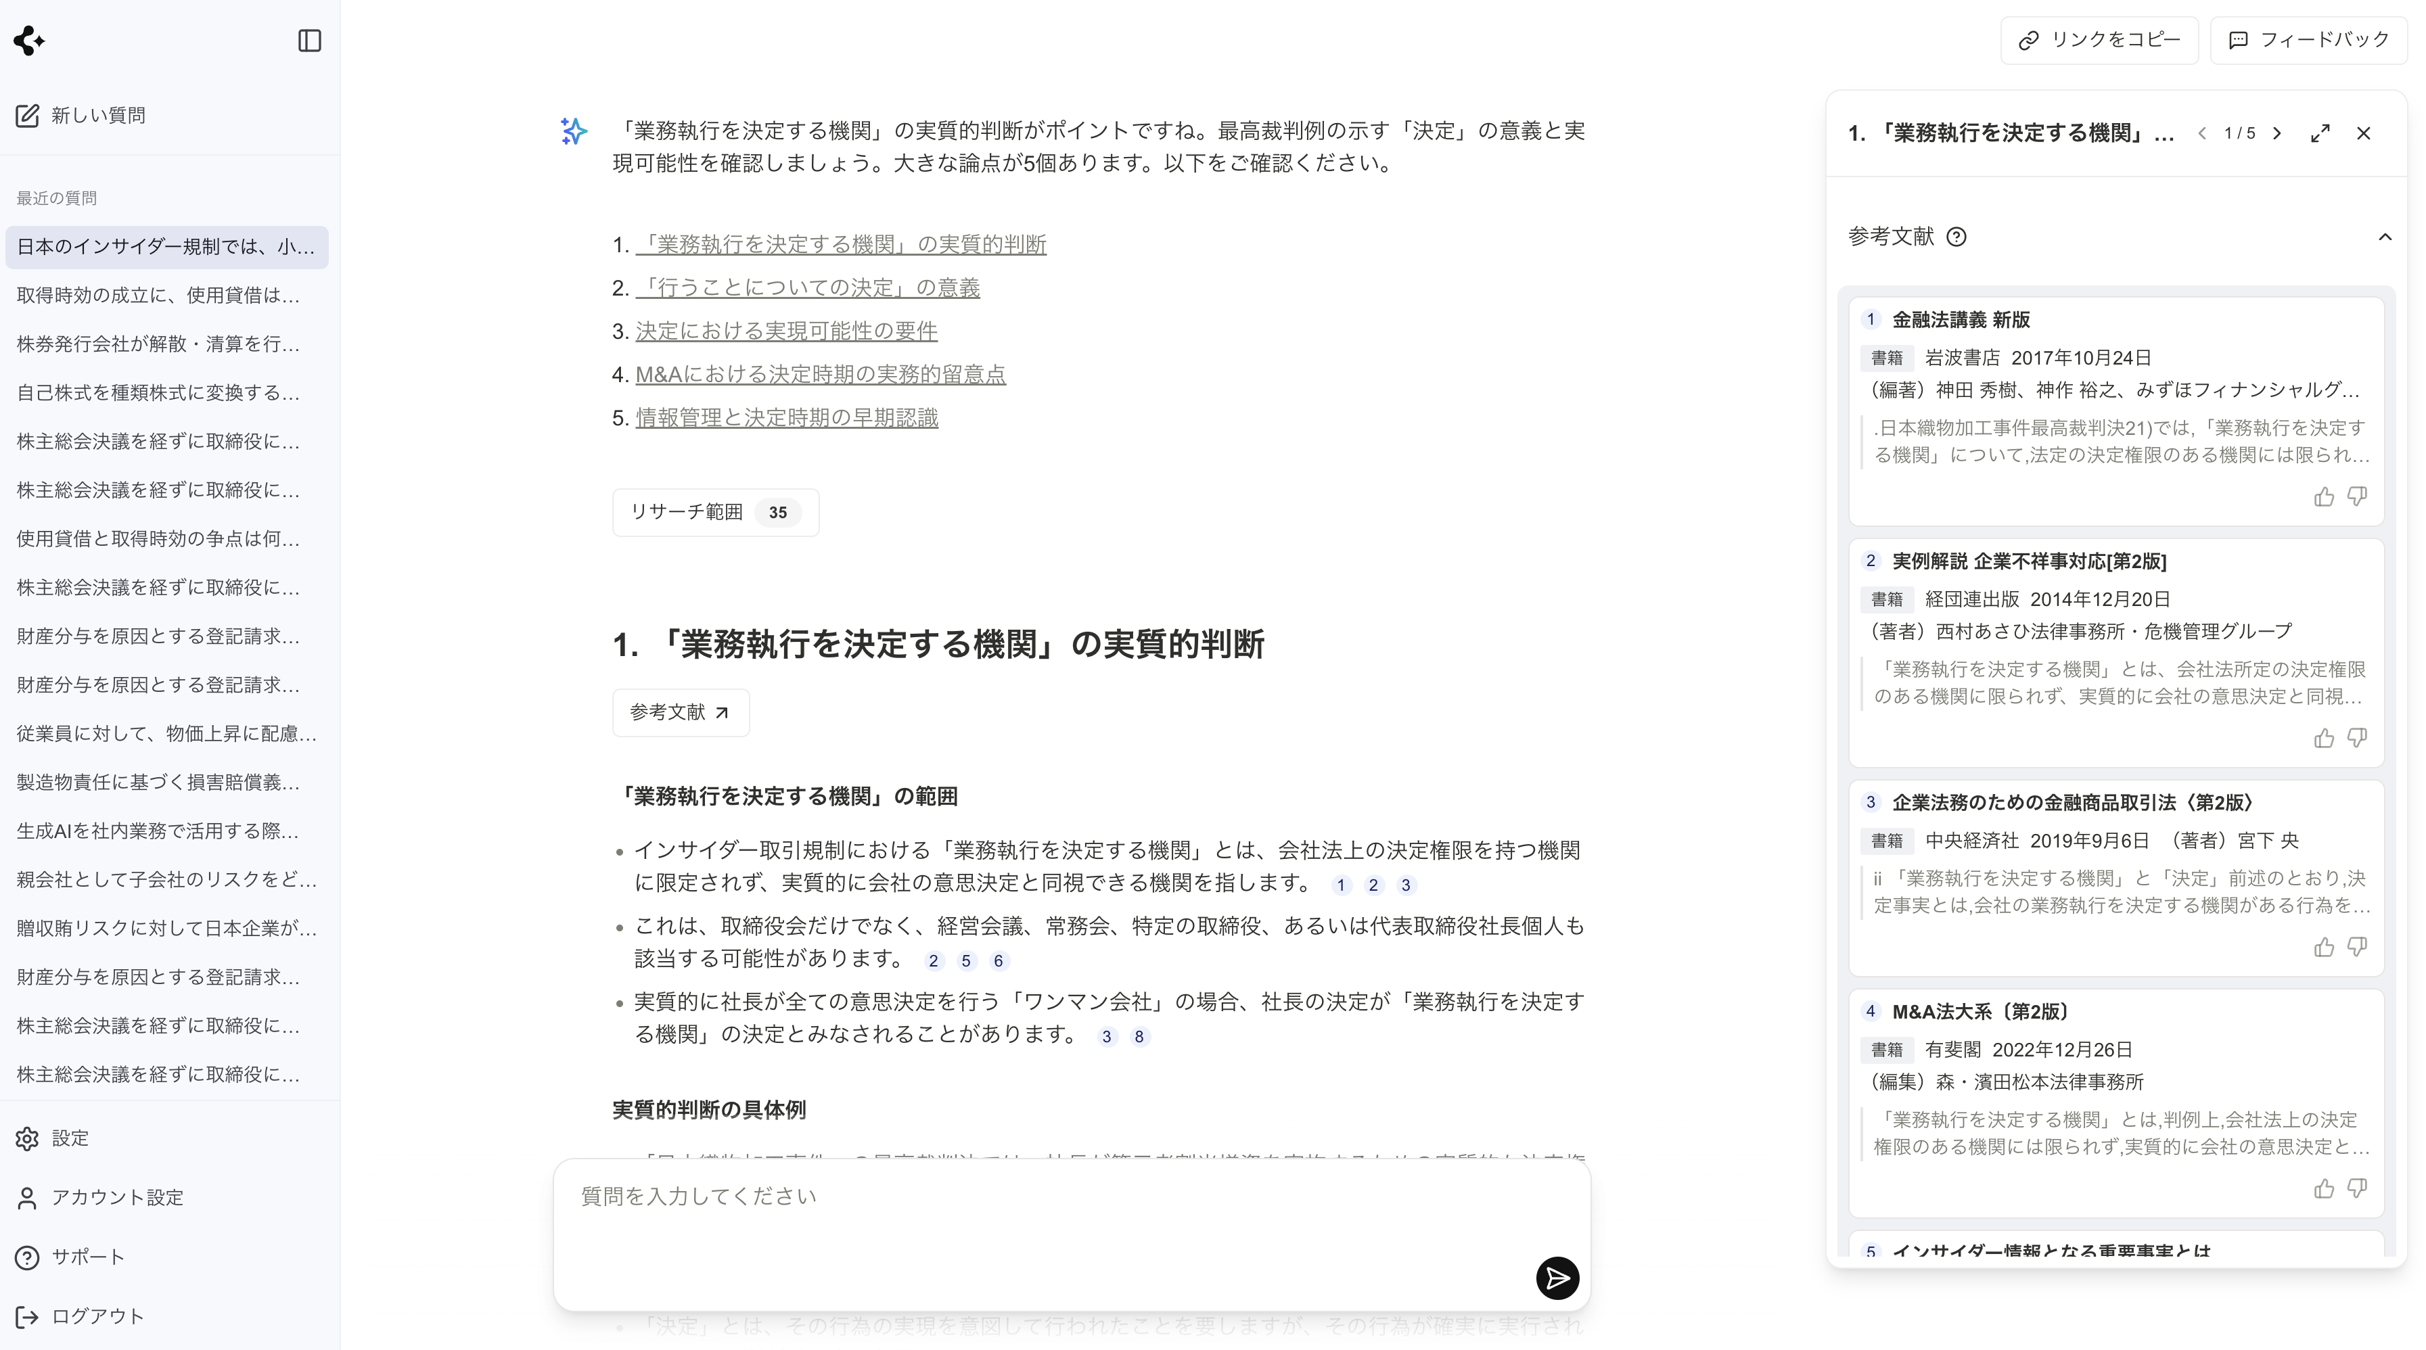The width and height of the screenshot is (2426, 1350).
Task: Go to previous reference section arrow
Action: pyautogui.click(x=2202, y=134)
